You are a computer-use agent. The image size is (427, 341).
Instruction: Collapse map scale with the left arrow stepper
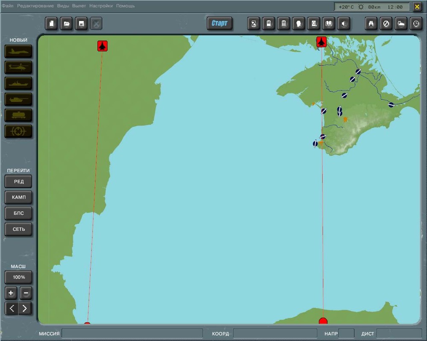[x=11, y=308]
